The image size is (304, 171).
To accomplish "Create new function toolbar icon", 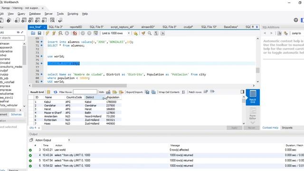I will pos(44,20).
